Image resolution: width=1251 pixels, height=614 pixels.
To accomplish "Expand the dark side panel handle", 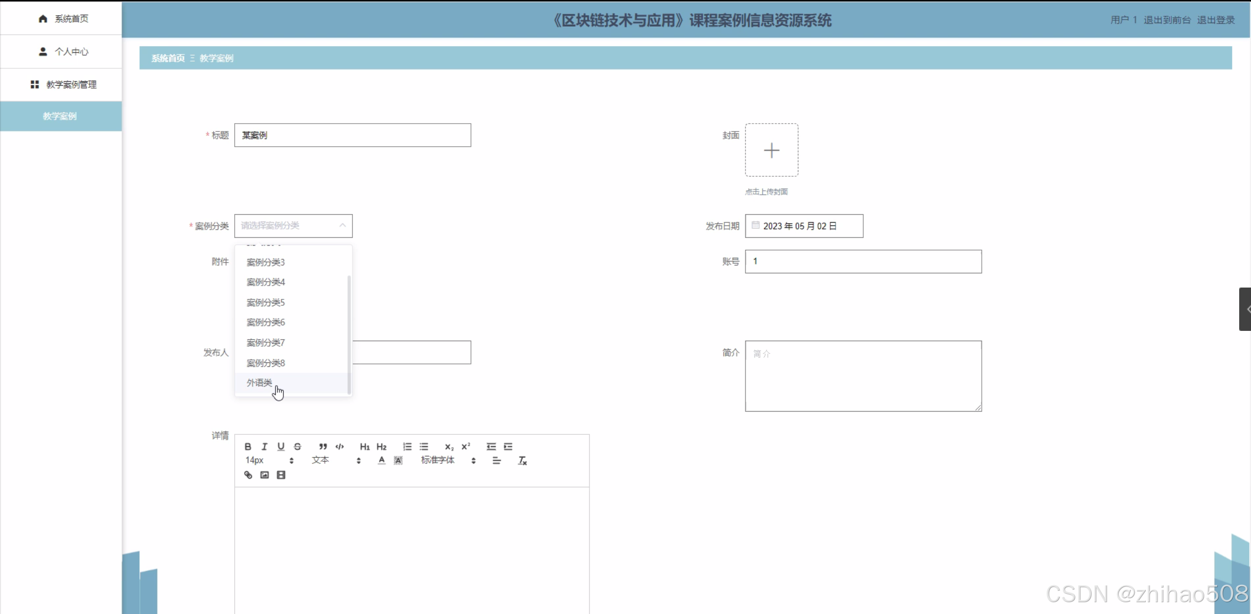I will coord(1245,309).
